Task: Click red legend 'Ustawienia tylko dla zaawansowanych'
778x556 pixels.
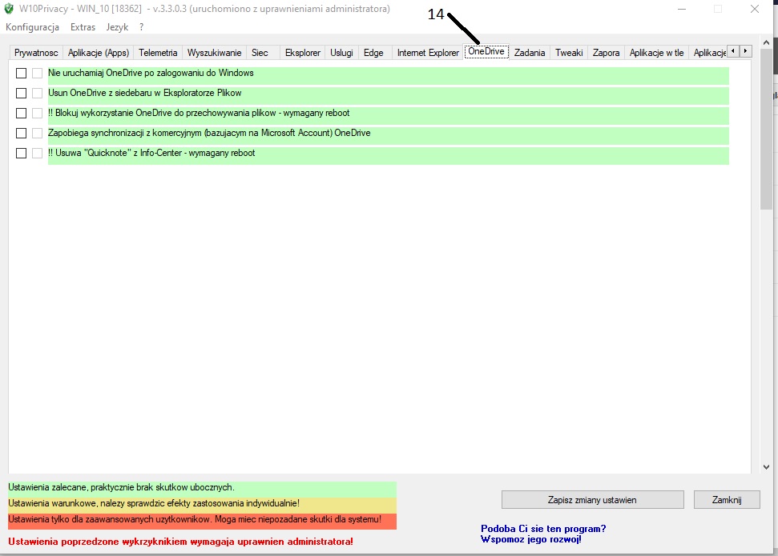Action: pos(202,520)
